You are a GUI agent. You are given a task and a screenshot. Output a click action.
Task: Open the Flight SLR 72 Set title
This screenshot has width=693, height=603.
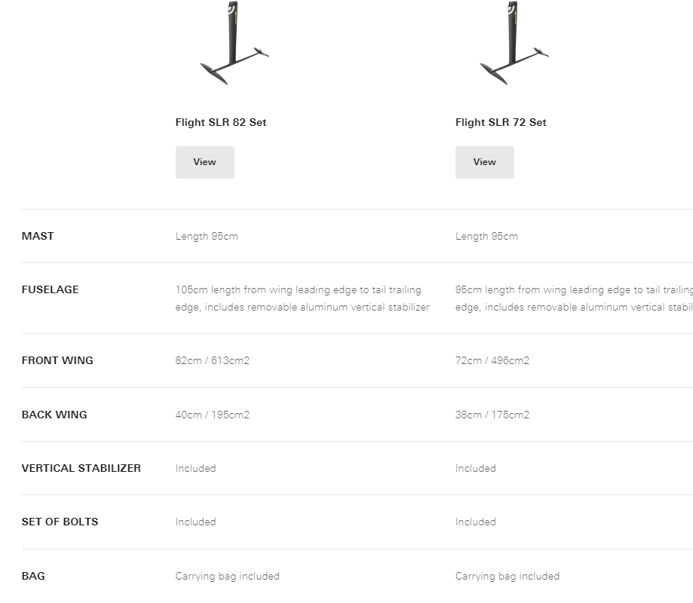click(x=501, y=122)
